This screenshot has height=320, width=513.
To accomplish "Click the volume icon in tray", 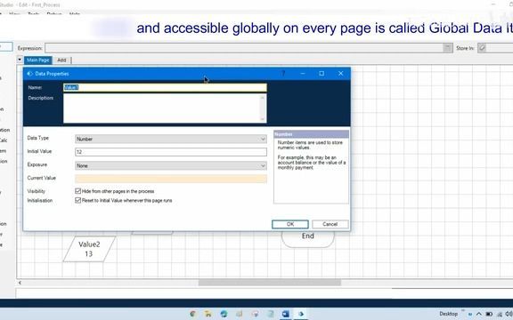I will click(x=508, y=314).
